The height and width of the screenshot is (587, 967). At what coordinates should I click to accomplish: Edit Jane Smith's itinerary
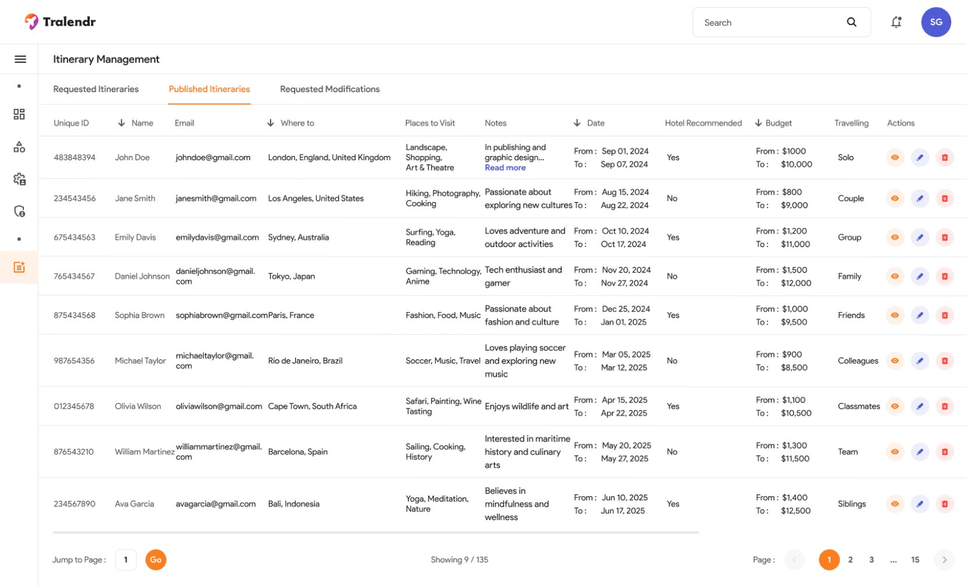(920, 199)
